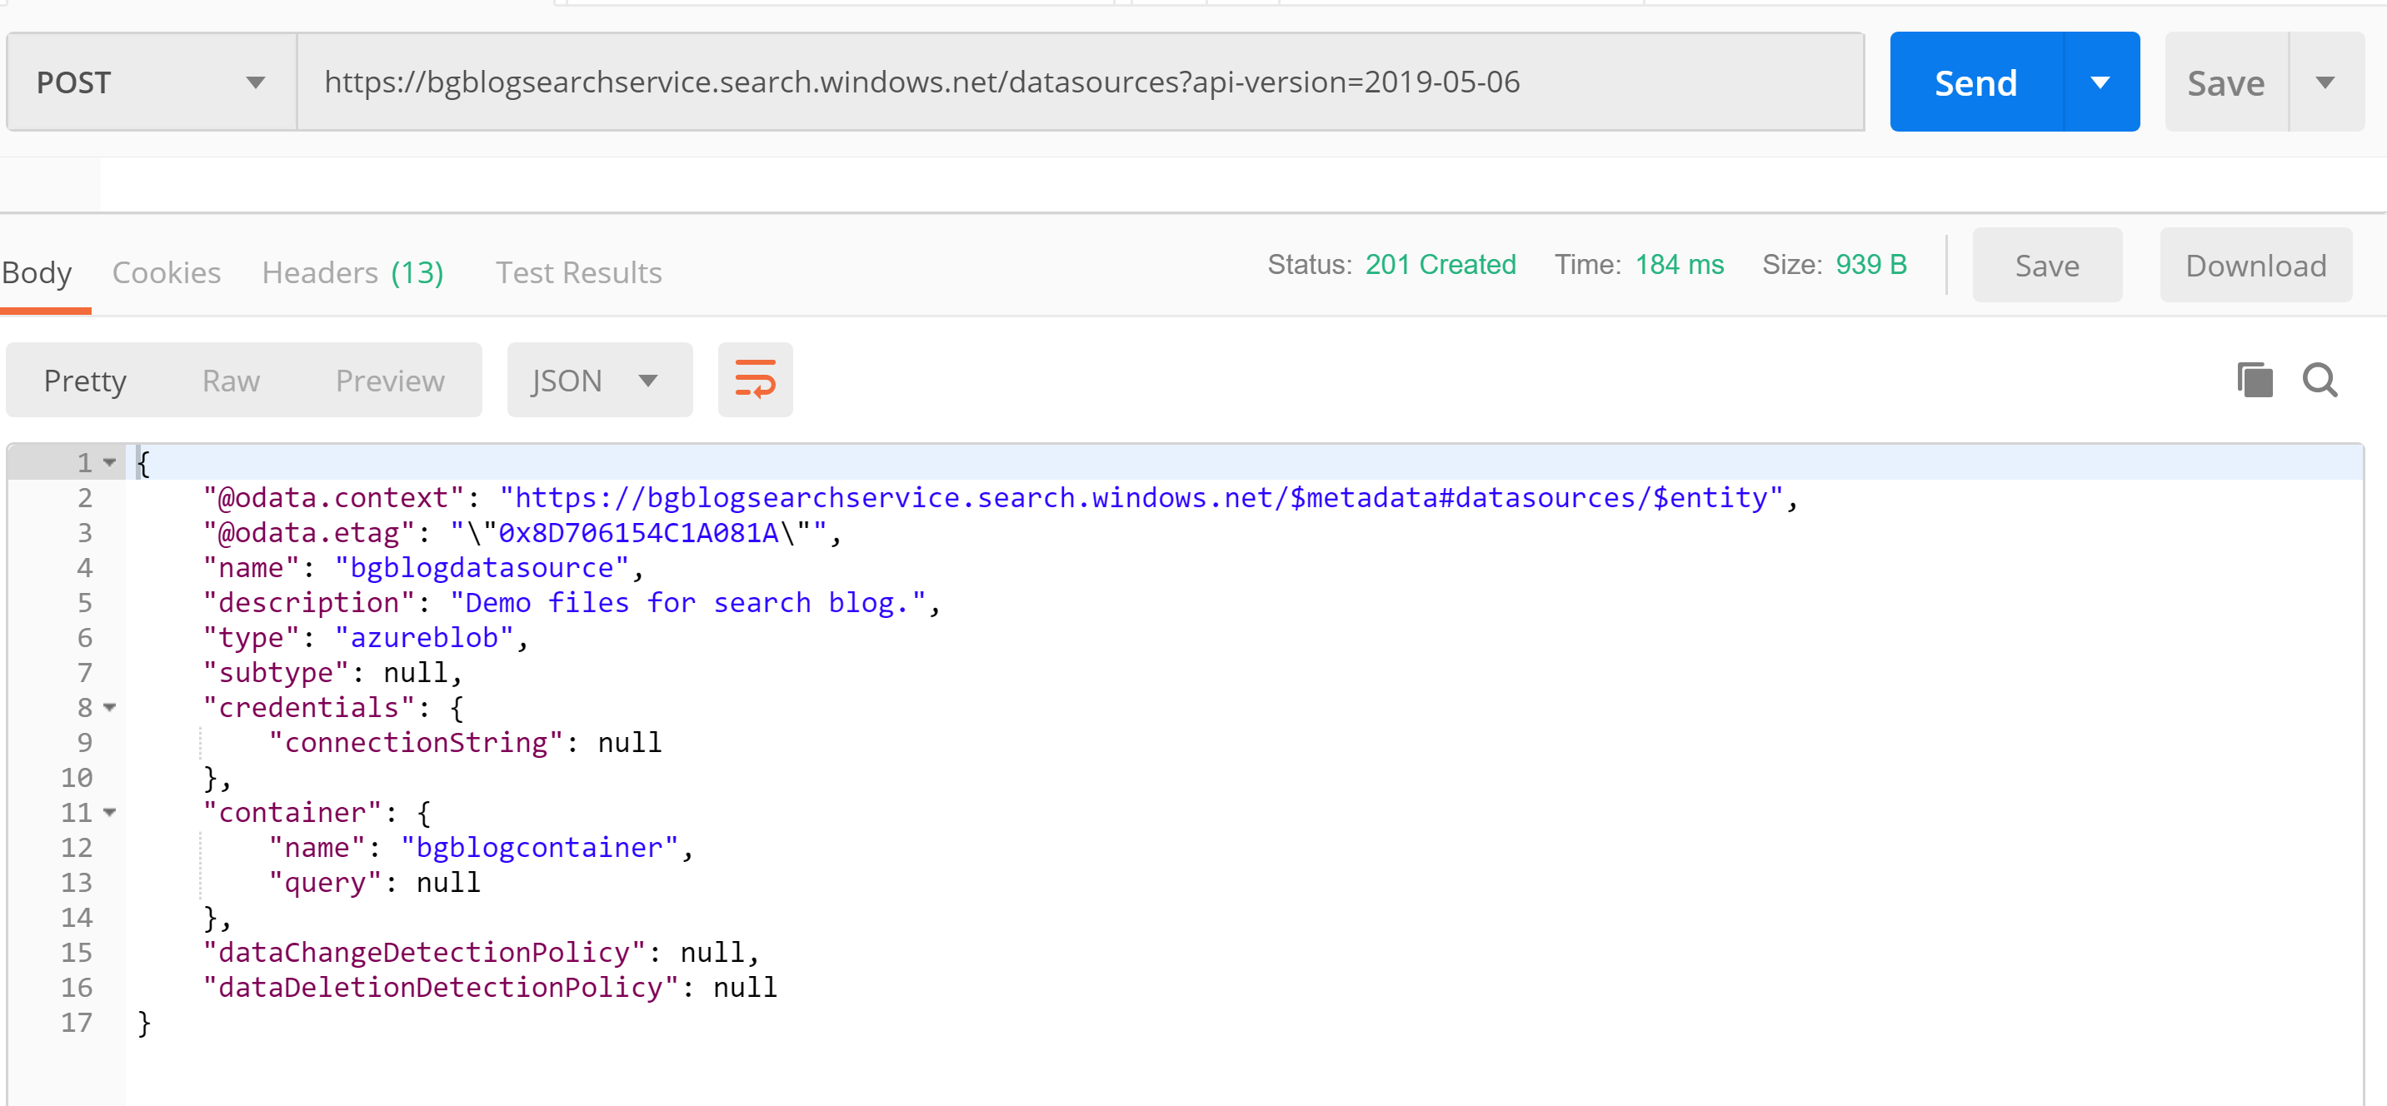This screenshot has height=1106, width=2387.
Task: Click the 184 ms time value
Action: (x=1679, y=265)
